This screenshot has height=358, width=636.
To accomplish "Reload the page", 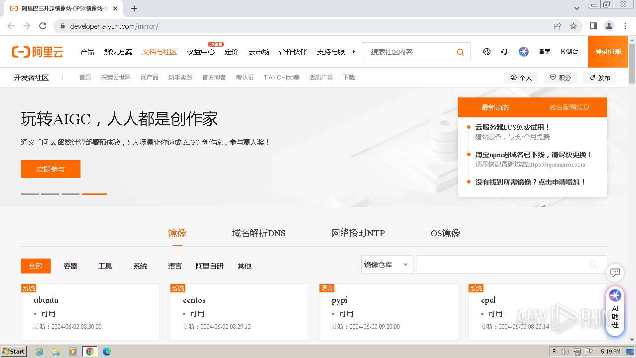I will (43, 26).
